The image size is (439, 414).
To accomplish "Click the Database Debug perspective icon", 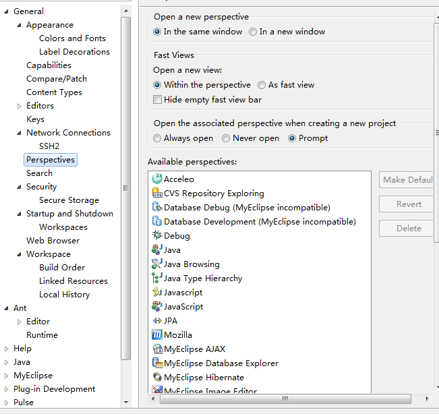I will [x=157, y=207].
